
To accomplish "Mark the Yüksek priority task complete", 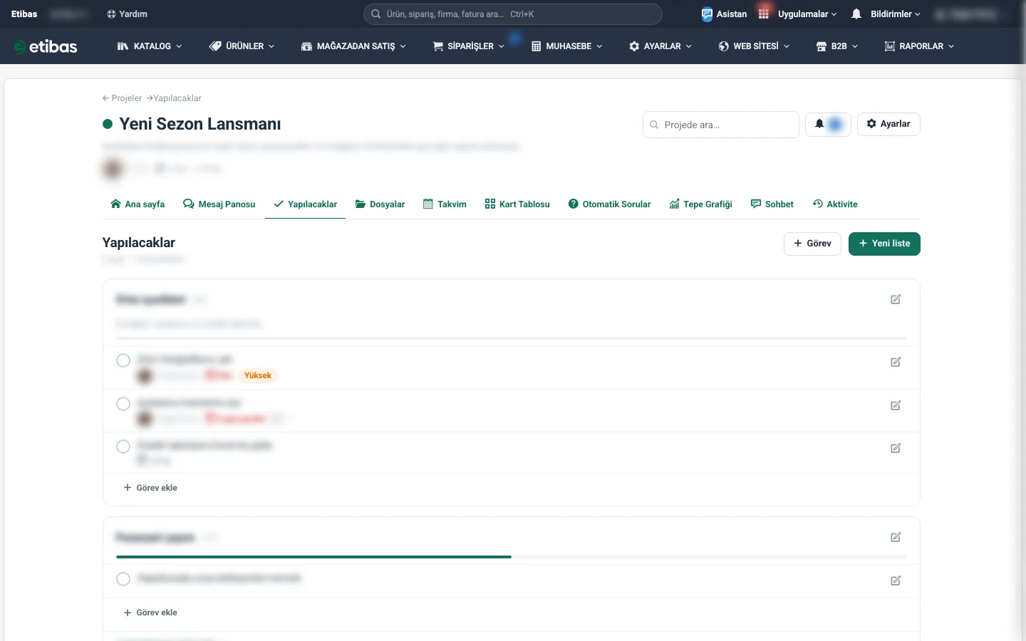I will pos(123,360).
